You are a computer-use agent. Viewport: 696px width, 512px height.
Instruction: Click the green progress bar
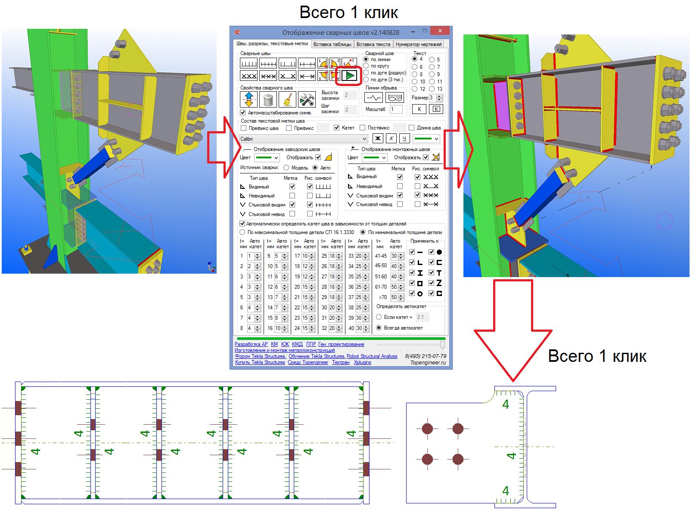340,339
